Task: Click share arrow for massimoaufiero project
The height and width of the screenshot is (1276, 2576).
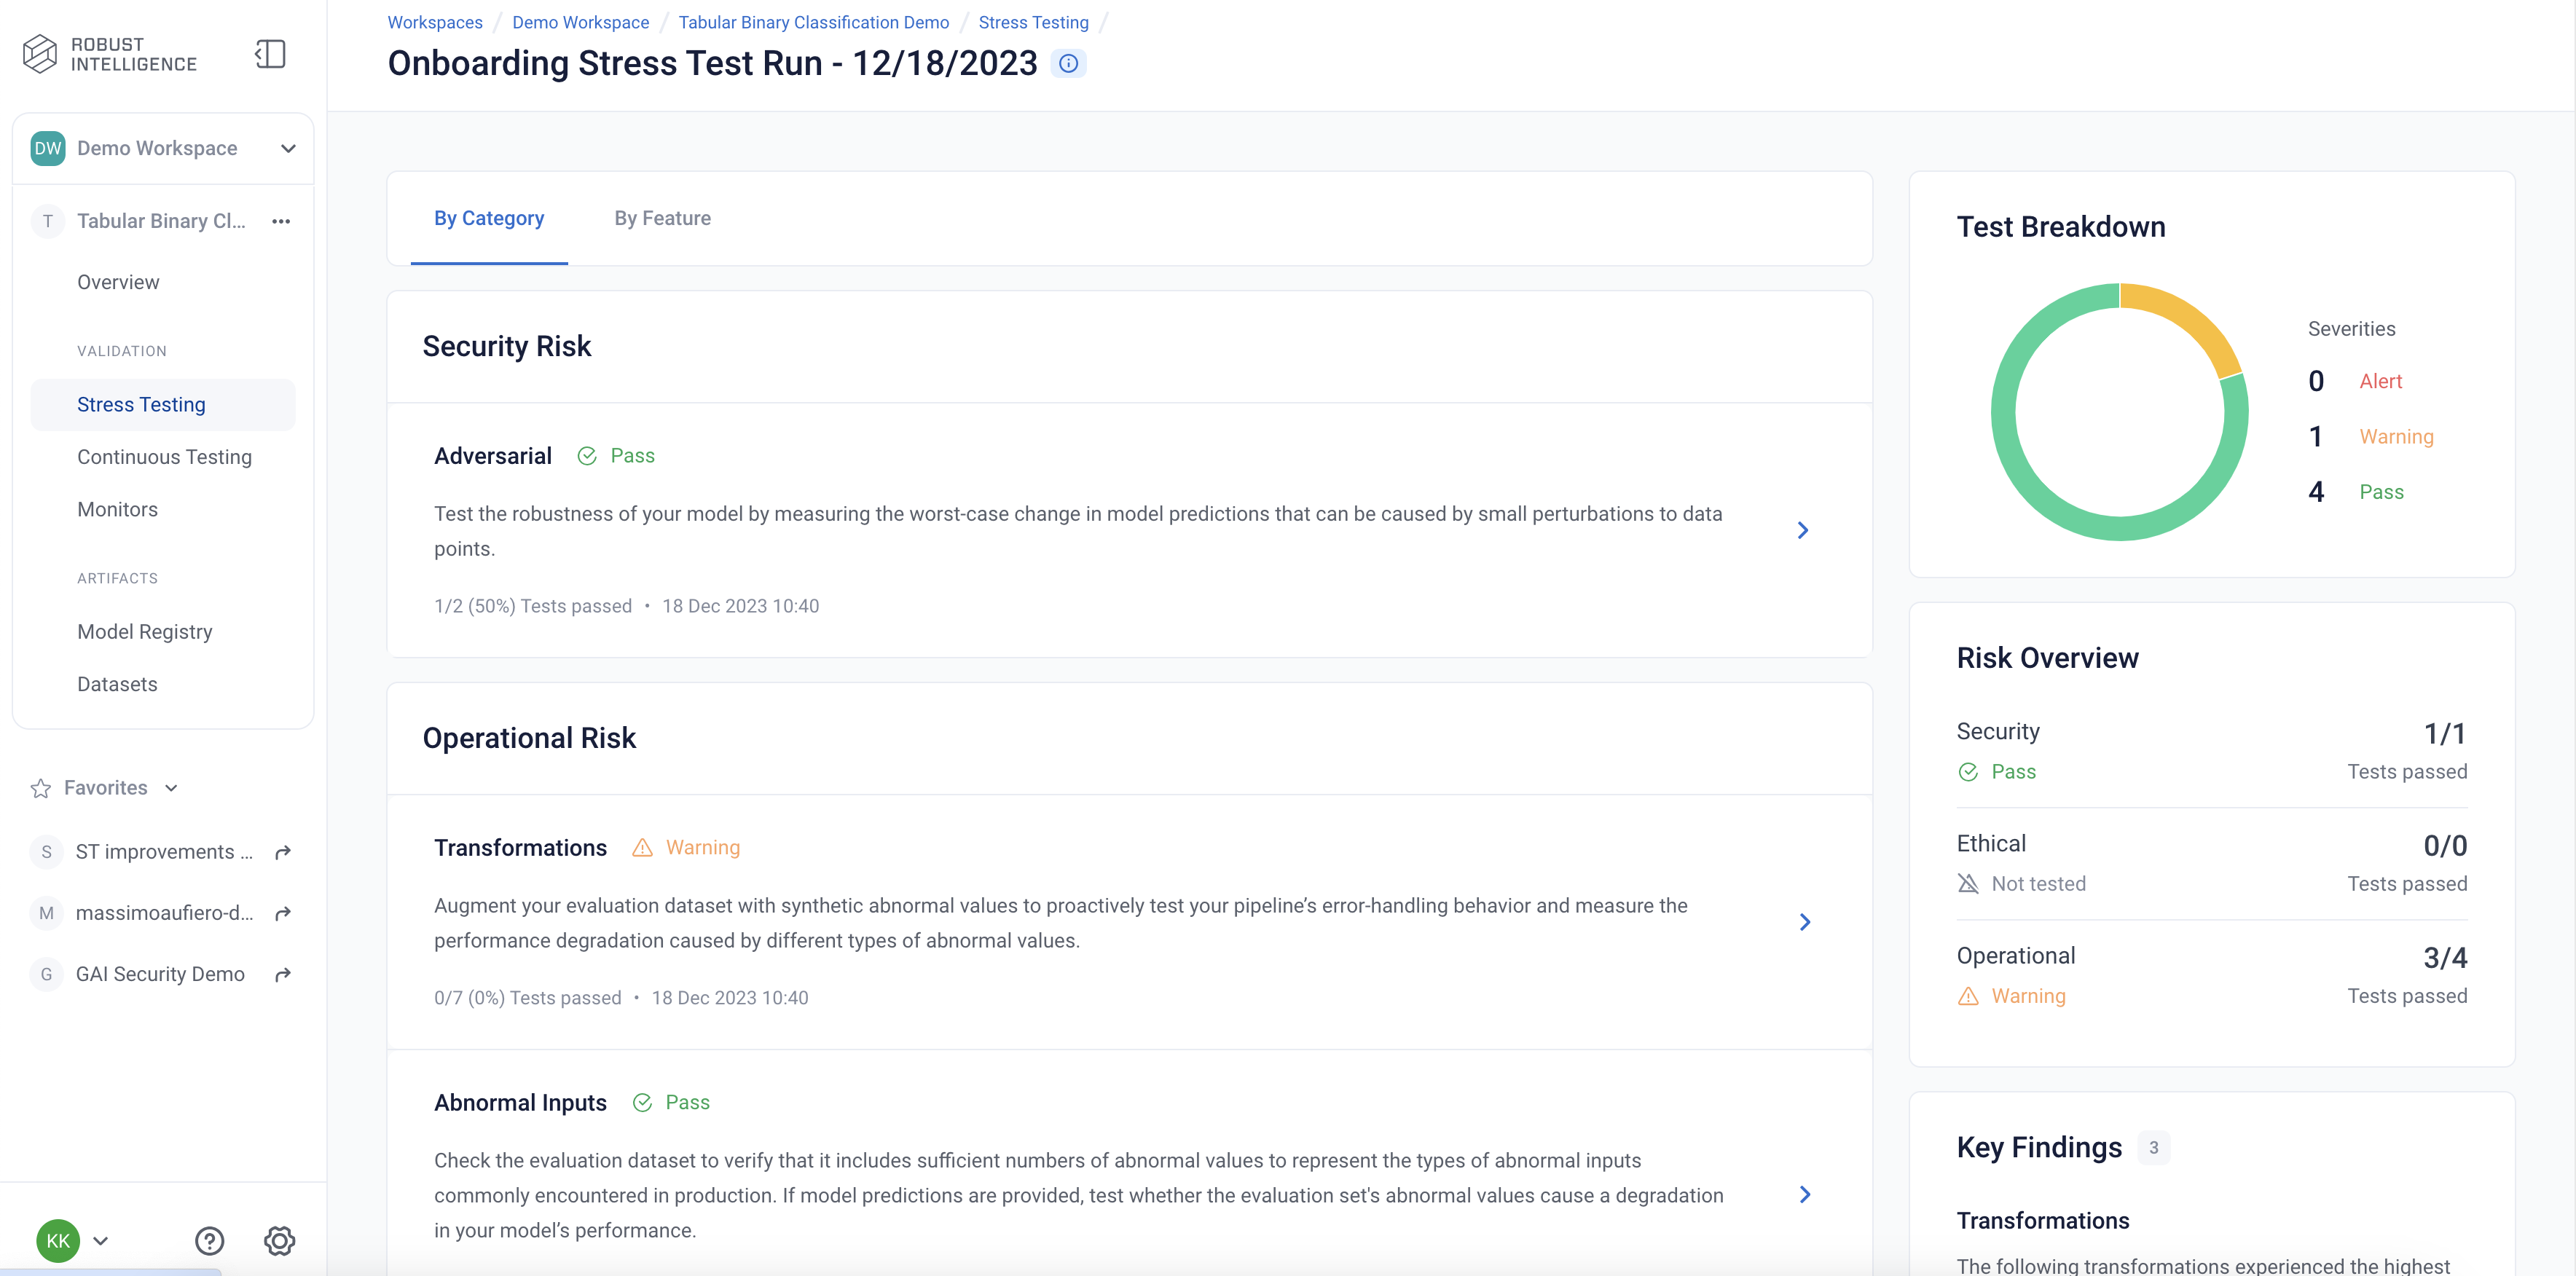Action: [283, 913]
